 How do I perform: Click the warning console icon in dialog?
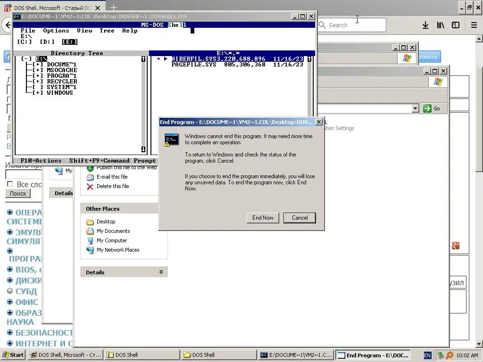pyautogui.click(x=171, y=140)
